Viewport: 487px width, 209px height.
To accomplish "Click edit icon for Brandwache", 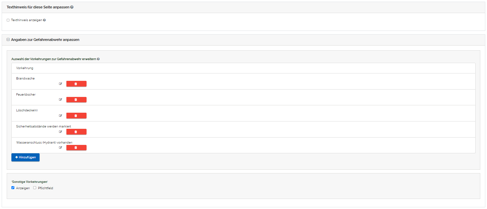I will [61, 84].
